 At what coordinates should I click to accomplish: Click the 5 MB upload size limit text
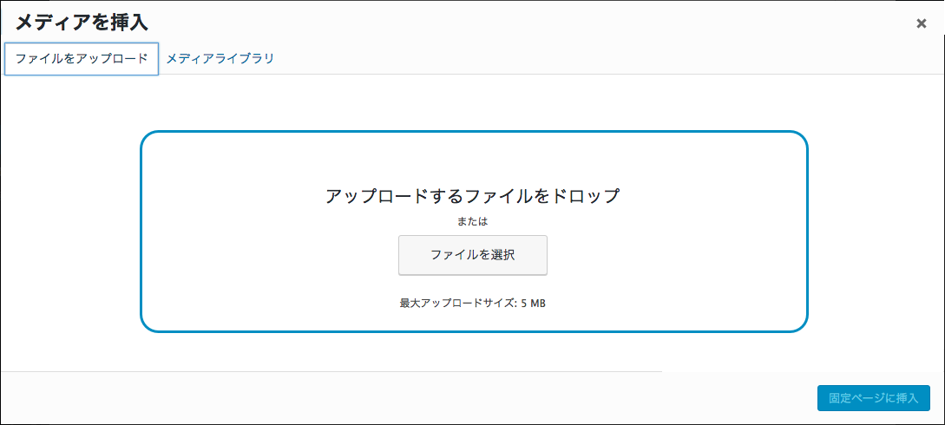(533, 304)
